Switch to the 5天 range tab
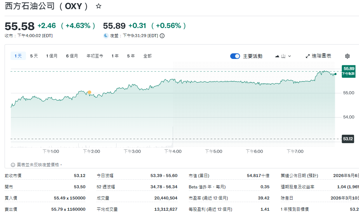This screenshot has width=359, height=214. tap(34, 56)
